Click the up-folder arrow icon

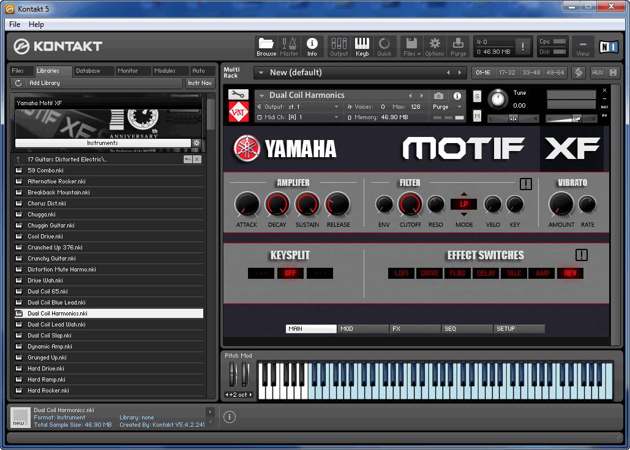(18, 159)
